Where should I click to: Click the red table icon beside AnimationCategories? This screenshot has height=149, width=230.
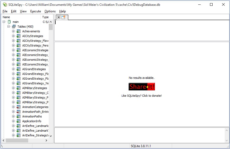pyautogui.click(x=18, y=107)
